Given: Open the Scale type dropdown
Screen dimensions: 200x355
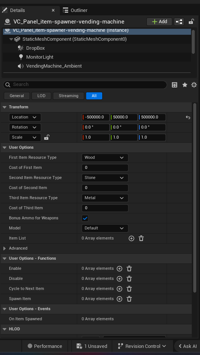Looking at the screenshot, I should pyautogui.click(x=25, y=138).
